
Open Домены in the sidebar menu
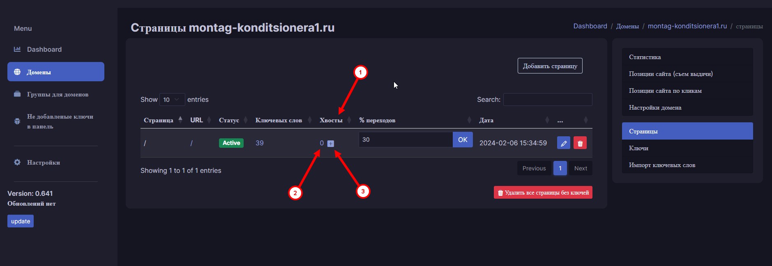click(56, 72)
